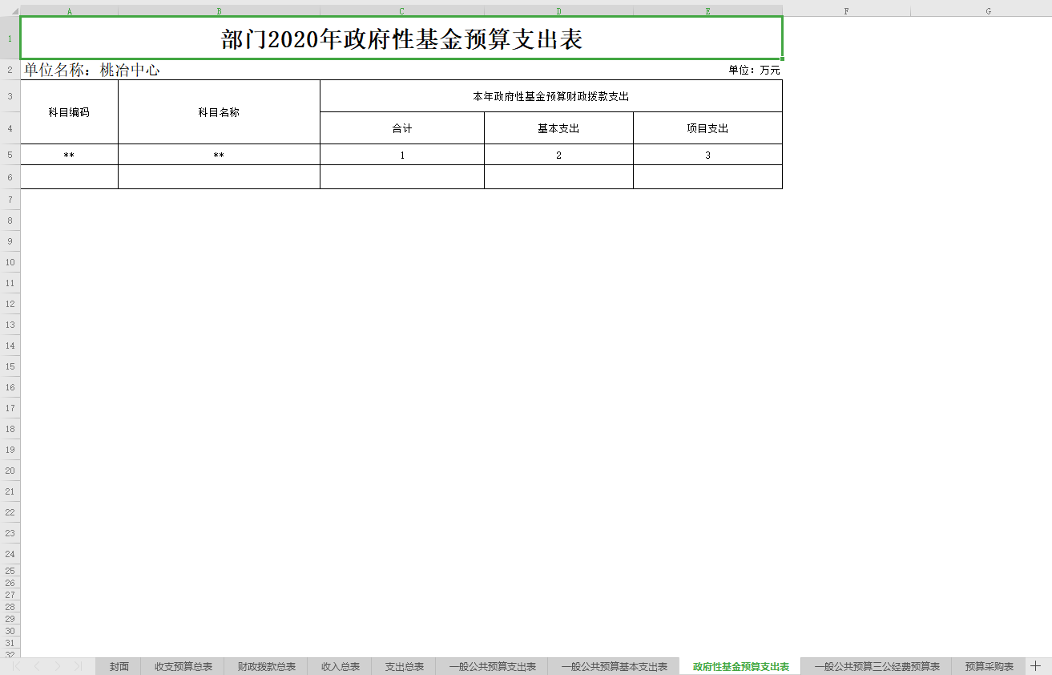Select row 10 header
The image size is (1052, 675).
tap(10, 262)
